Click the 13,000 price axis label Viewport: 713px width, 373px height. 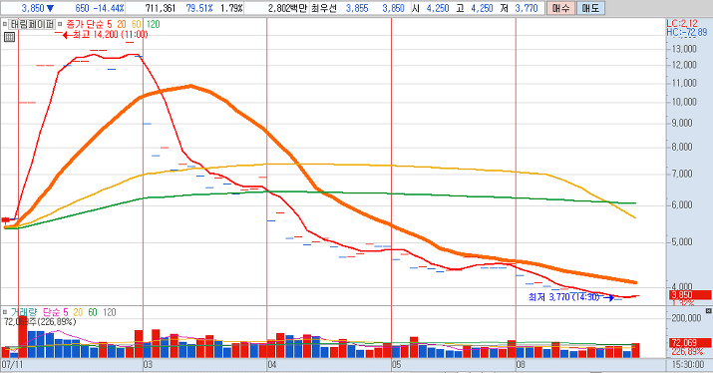coord(684,49)
